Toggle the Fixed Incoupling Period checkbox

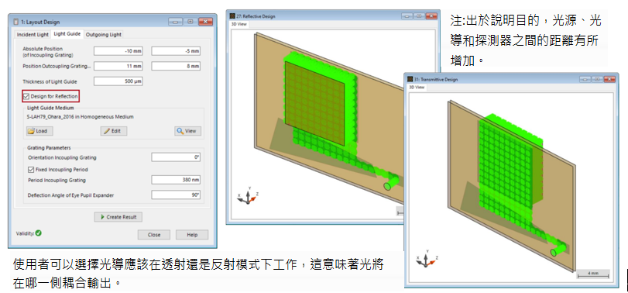pyautogui.click(x=31, y=170)
